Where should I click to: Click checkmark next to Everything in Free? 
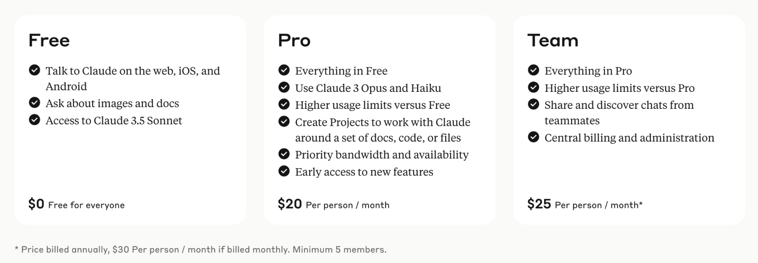(284, 70)
